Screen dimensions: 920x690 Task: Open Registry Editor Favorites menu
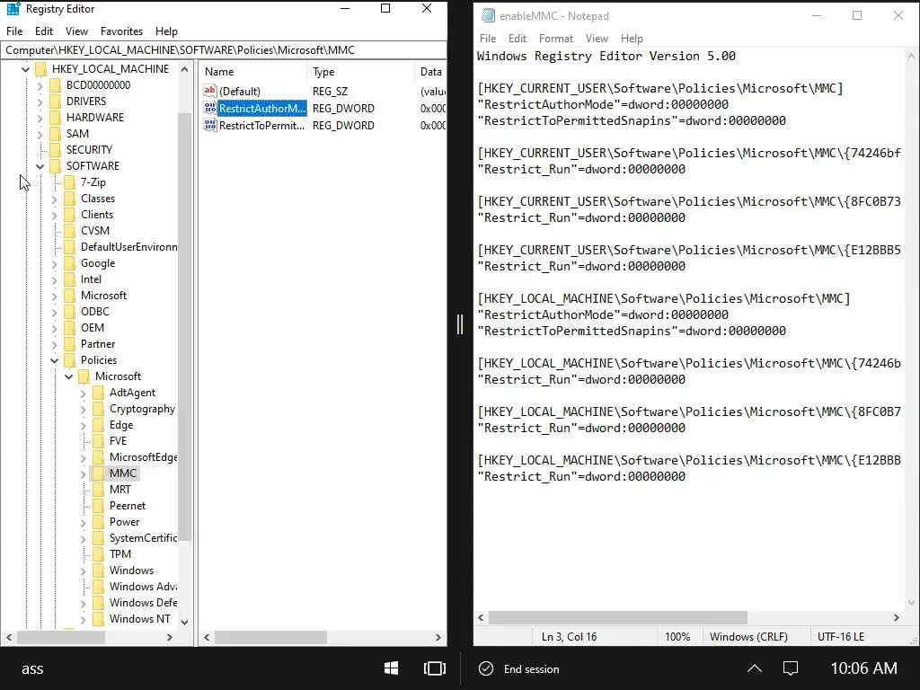[121, 31]
